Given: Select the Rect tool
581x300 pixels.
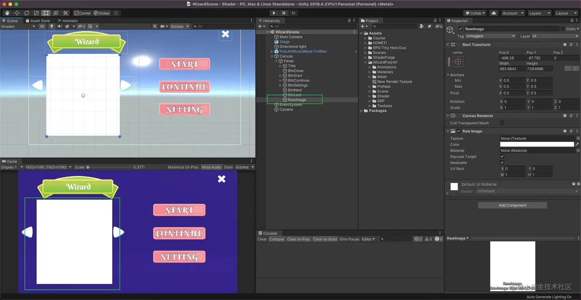Looking at the screenshot, I should click(46, 13).
